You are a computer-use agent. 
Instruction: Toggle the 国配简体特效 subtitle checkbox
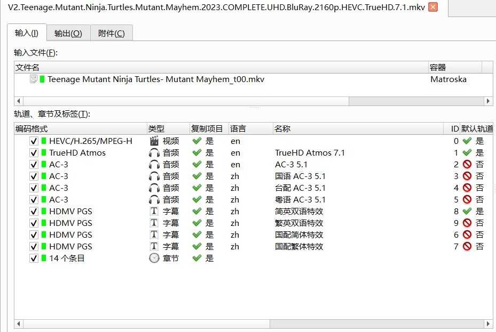pyautogui.click(x=34, y=235)
